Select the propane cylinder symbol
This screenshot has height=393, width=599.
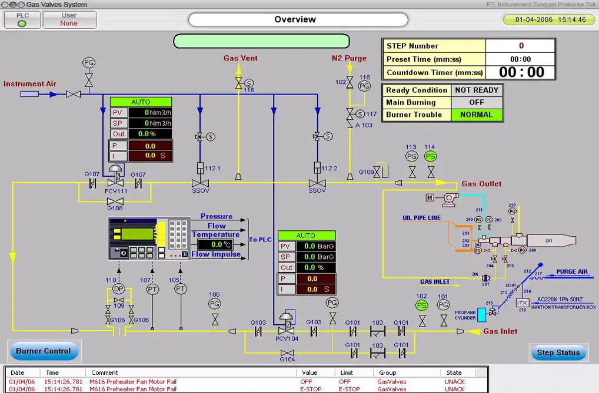pyautogui.click(x=481, y=314)
